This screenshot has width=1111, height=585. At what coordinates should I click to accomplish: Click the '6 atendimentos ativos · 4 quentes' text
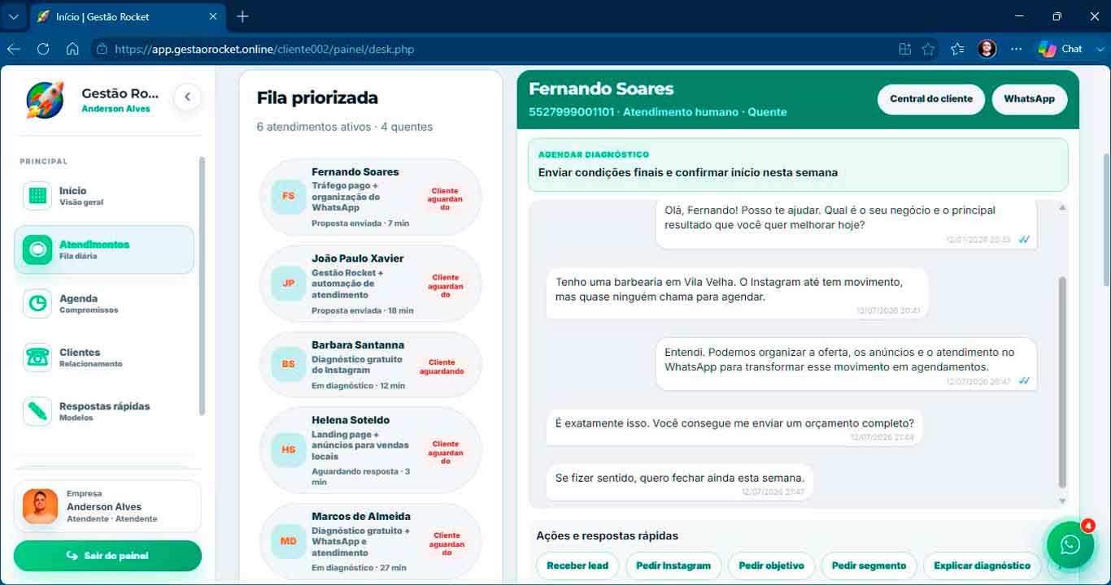tap(345, 127)
